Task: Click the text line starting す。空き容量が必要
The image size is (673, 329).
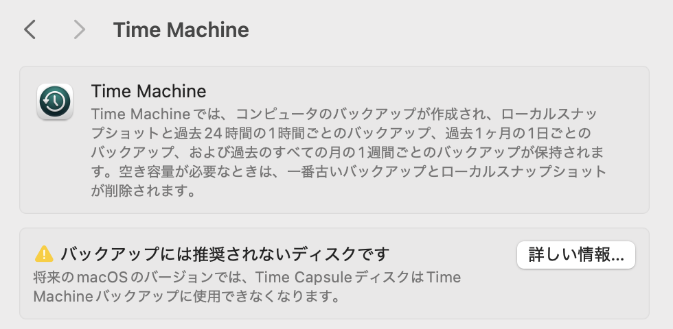Action: (x=349, y=171)
